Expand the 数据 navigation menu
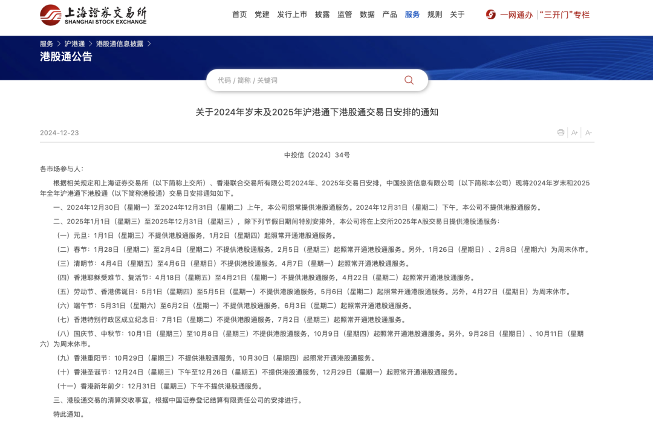 click(x=367, y=14)
